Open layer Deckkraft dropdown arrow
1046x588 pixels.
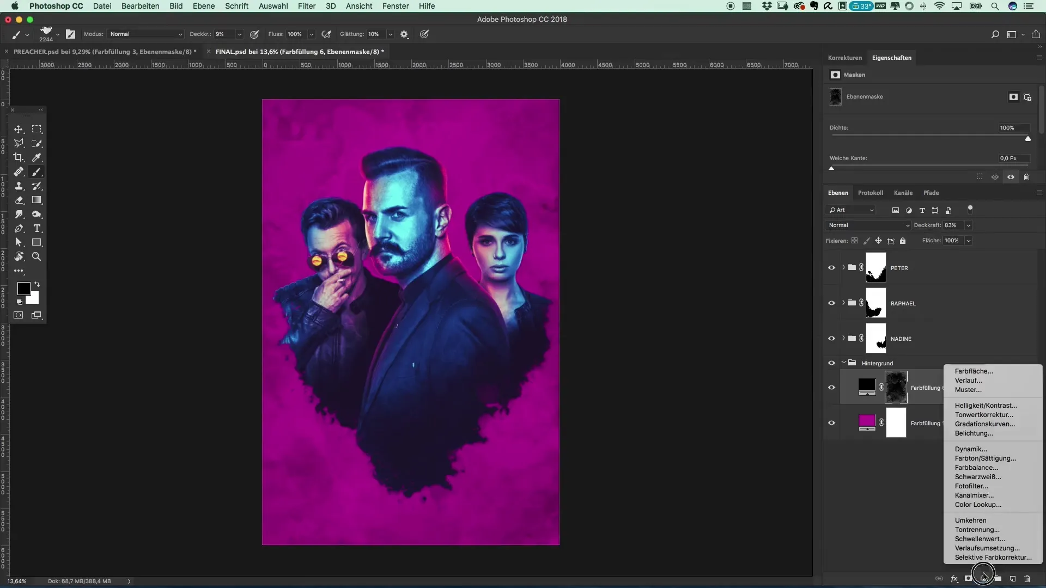point(969,225)
